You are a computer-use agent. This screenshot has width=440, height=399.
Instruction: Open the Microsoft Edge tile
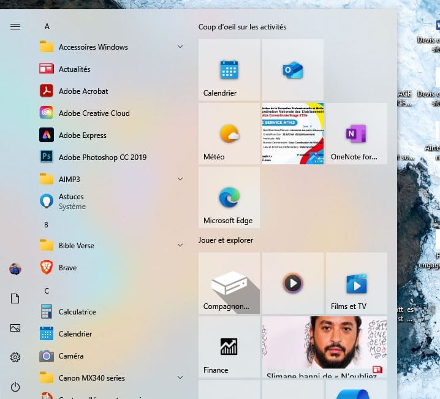229,197
